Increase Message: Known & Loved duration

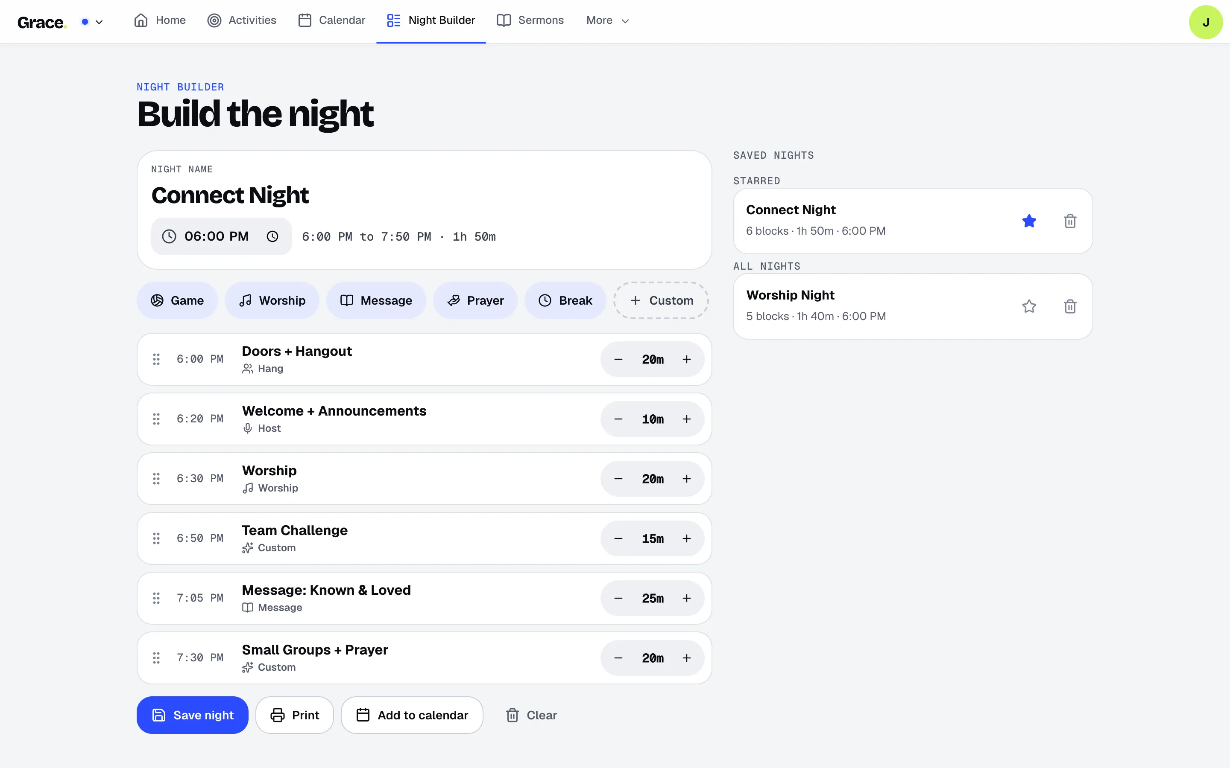click(x=687, y=598)
